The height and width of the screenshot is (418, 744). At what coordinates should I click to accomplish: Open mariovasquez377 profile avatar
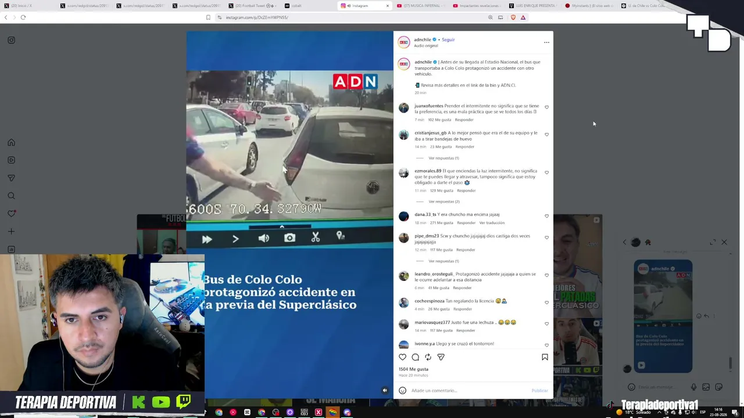tap(403, 325)
